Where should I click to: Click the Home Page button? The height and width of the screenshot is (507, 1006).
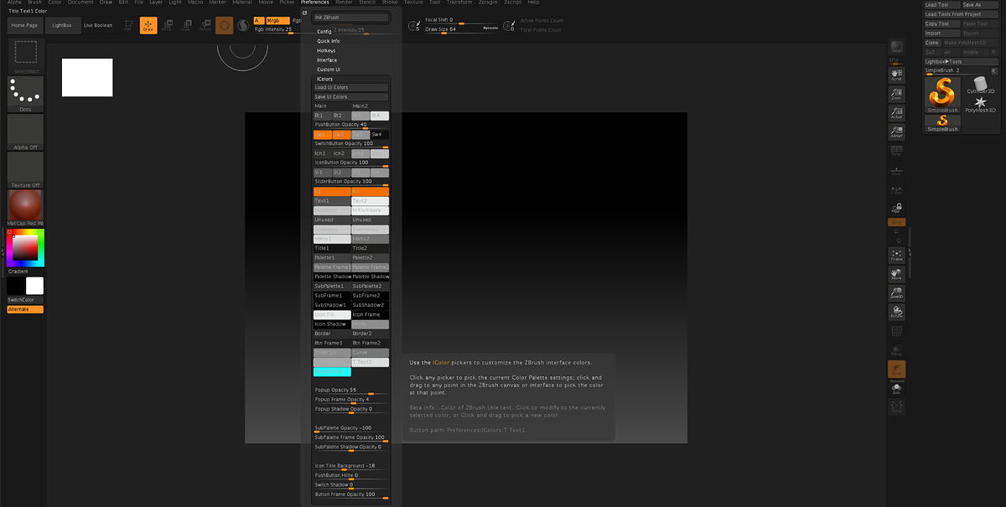click(24, 26)
